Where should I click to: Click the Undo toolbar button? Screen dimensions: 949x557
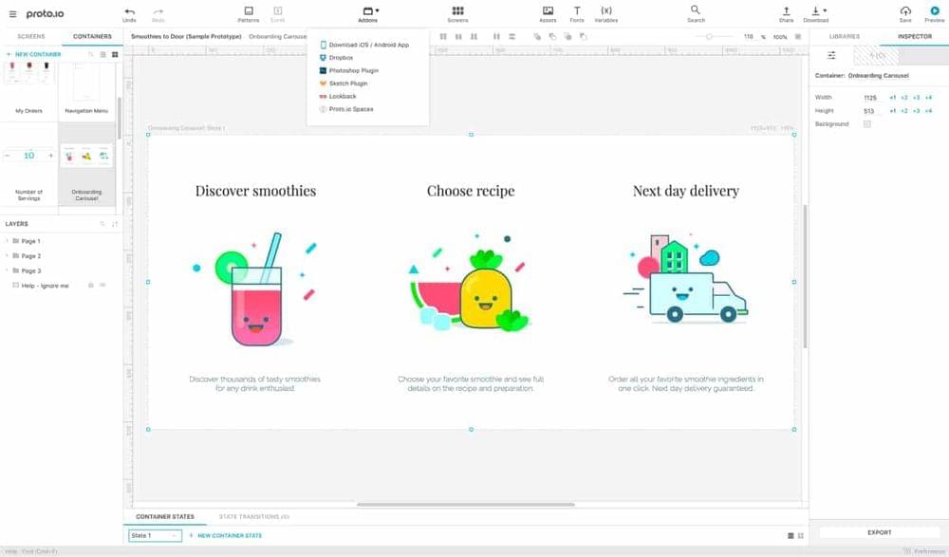pyautogui.click(x=129, y=14)
